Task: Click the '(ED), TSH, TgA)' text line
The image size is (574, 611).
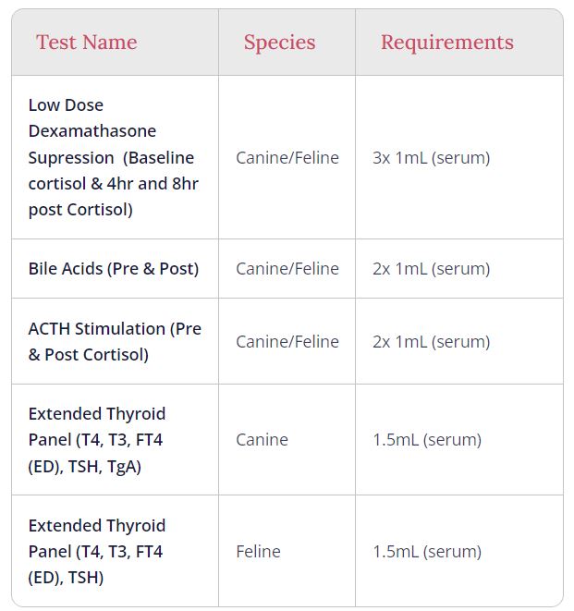Action: pyautogui.click(x=84, y=466)
